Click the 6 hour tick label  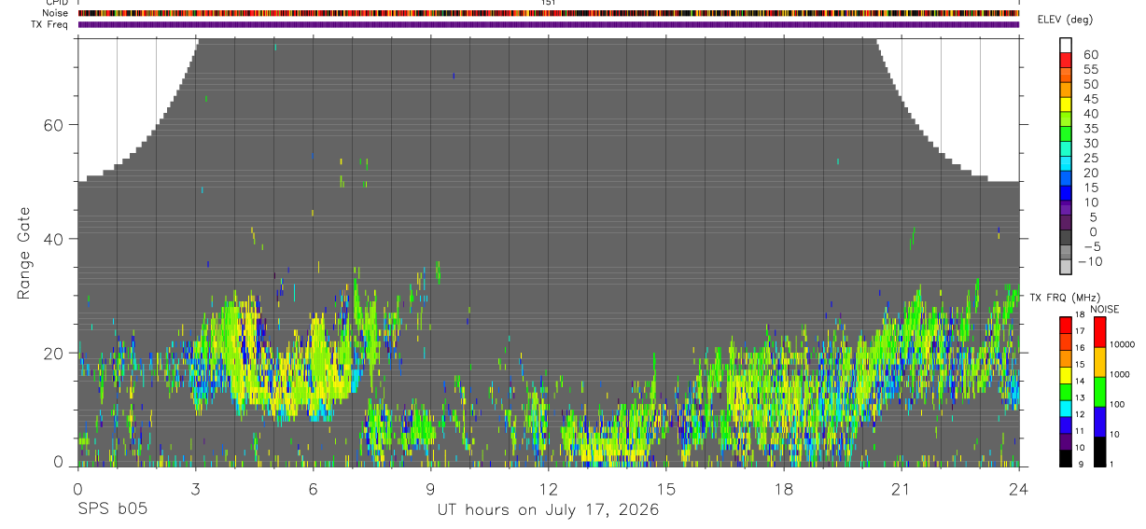tap(314, 488)
